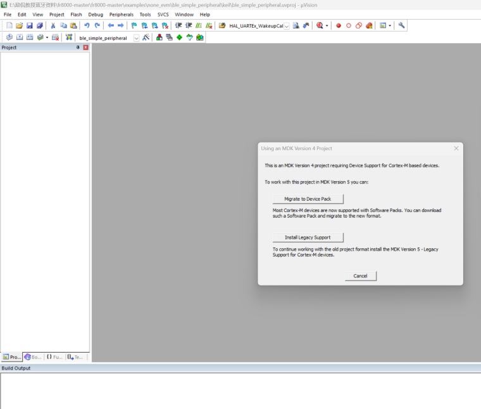Expand the ble_simple_peripheral target dropdown
This screenshot has width=481, height=409.
136,38
